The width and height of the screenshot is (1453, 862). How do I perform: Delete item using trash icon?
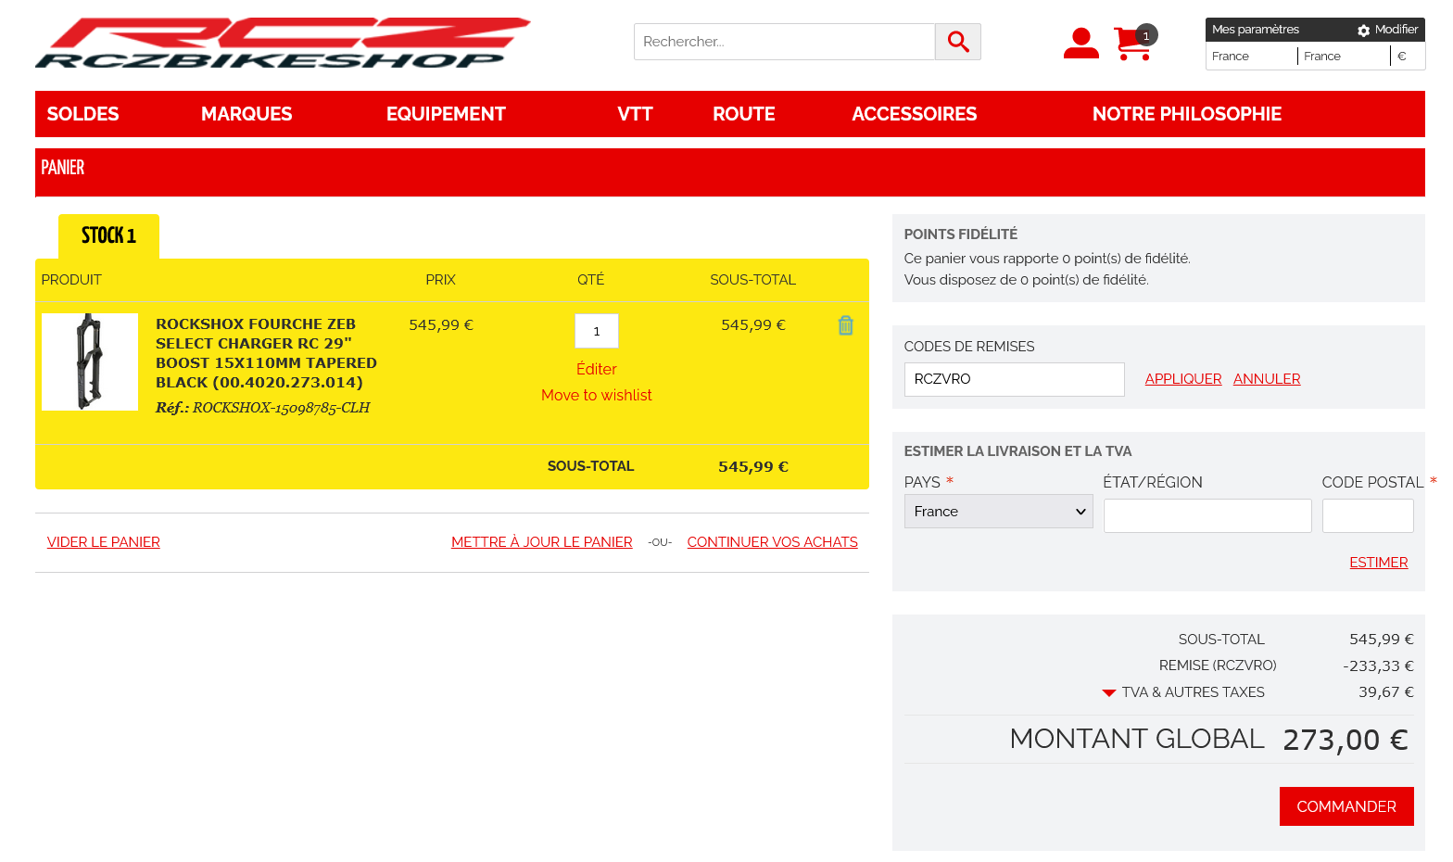click(x=845, y=325)
